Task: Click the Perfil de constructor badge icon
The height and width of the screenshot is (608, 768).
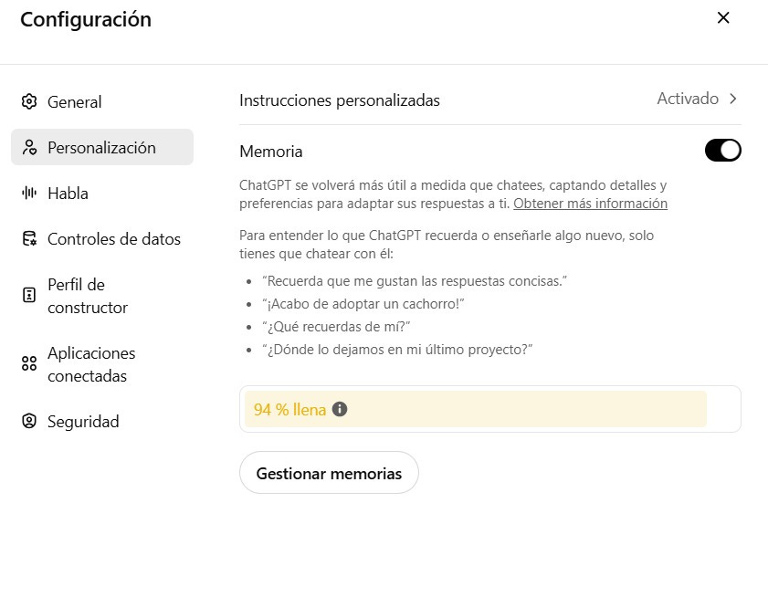Action: 29,295
